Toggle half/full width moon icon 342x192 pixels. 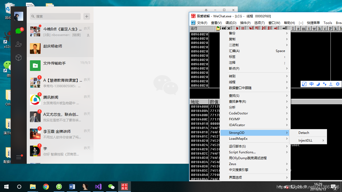[318, 84]
